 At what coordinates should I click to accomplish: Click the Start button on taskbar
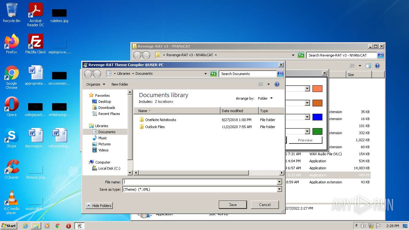[x=9, y=226]
